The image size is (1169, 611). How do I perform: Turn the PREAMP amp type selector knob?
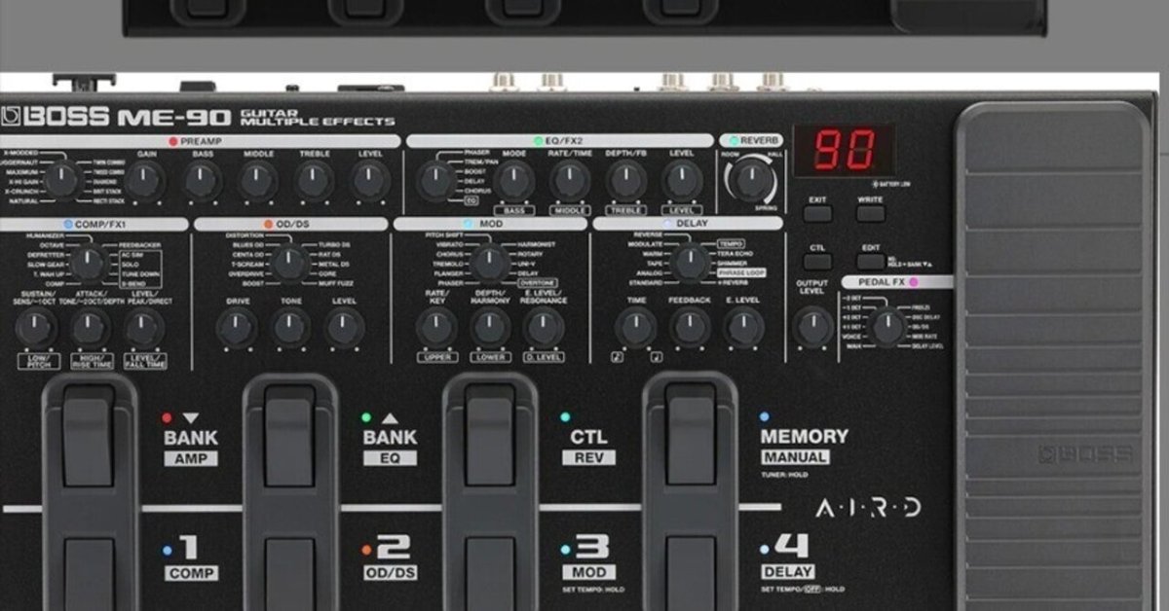point(61,180)
